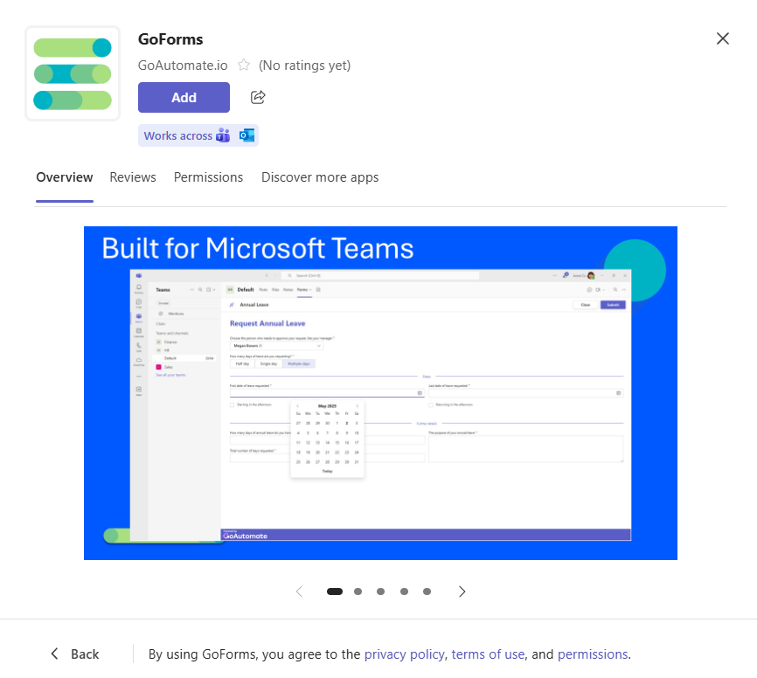Click the Microsoft Teams icon
Screen dimensions: 757x678
click(x=224, y=135)
